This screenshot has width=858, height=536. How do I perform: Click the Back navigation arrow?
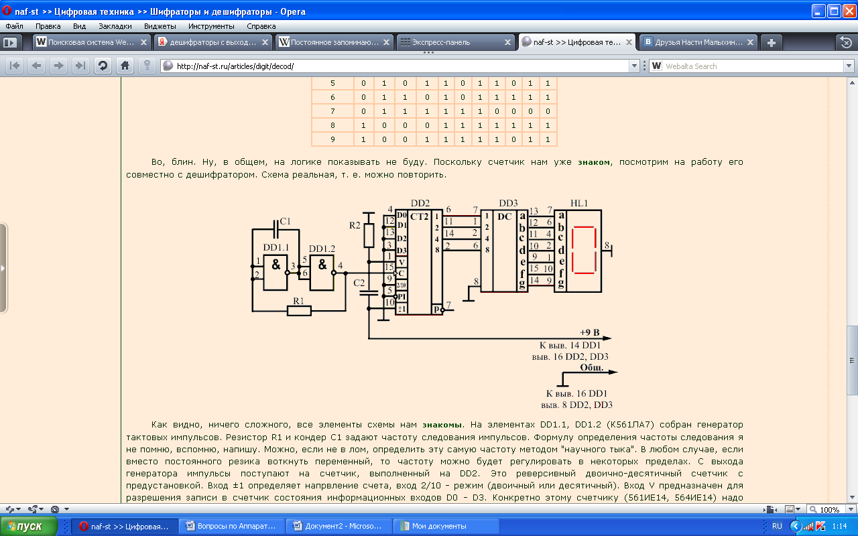point(36,66)
